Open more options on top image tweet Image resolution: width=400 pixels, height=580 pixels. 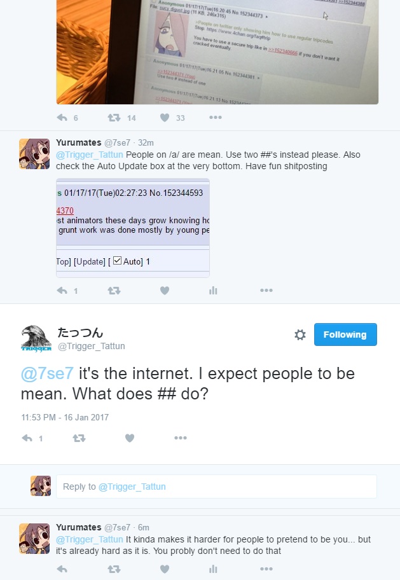point(216,118)
